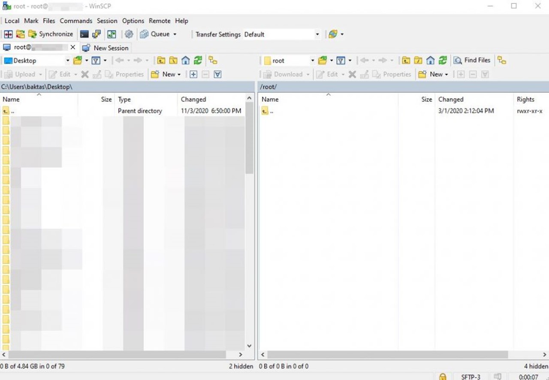Image resolution: width=549 pixels, height=380 pixels.
Task: Click the SFTP-3 protocol status indicator
Action: pos(471,377)
